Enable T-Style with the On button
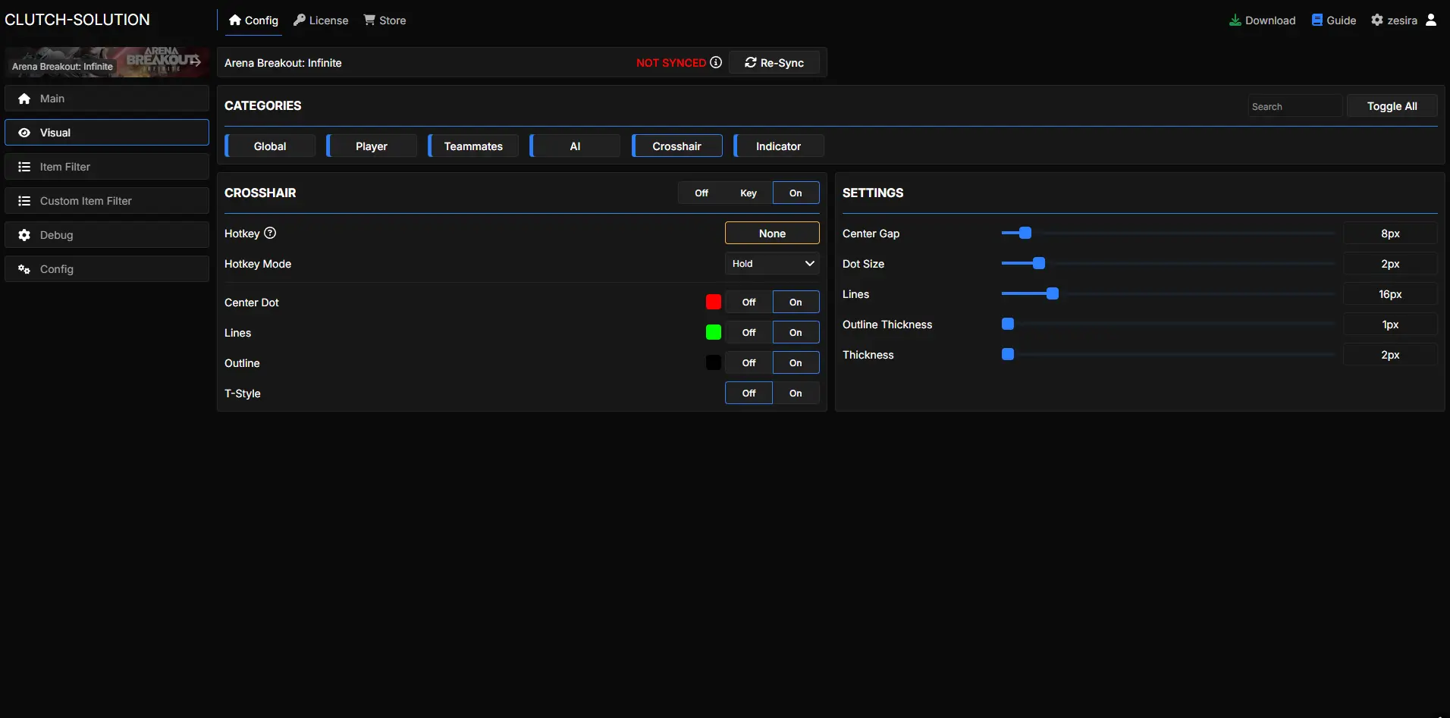1450x718 pixels. click(x=795, y=393)
